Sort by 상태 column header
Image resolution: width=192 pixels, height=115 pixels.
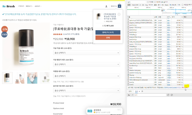(156, 17)
